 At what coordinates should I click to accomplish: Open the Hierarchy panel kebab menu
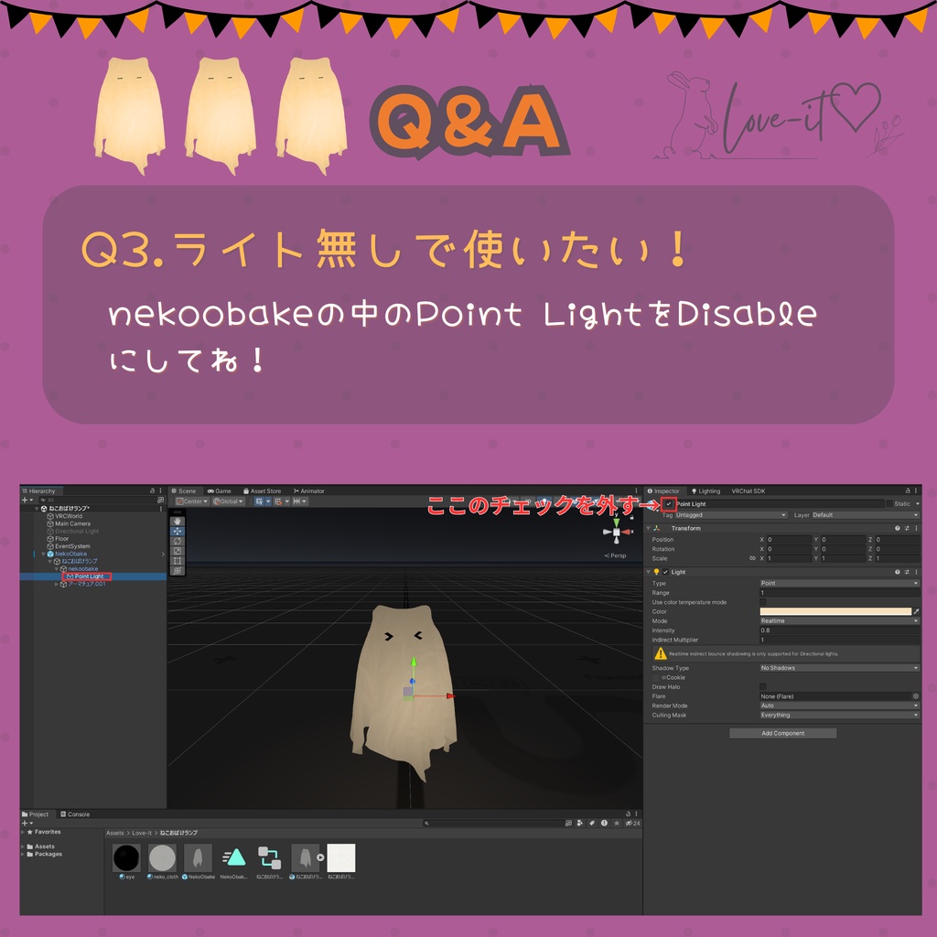(160, 490)
